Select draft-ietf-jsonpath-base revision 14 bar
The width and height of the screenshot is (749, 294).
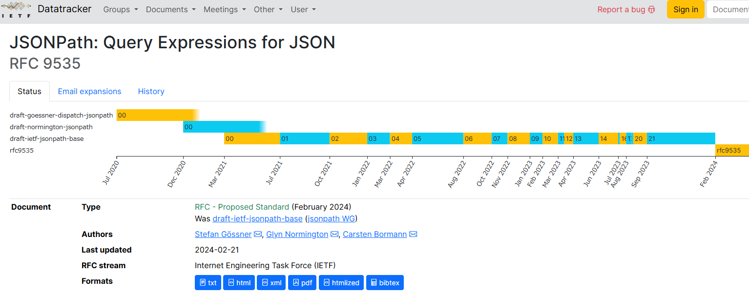coord(608,138)
